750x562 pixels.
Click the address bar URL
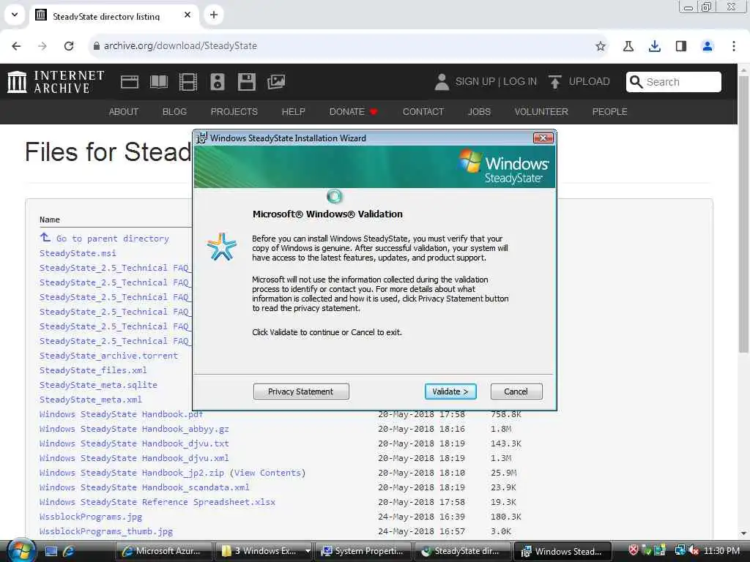(180, 46)
